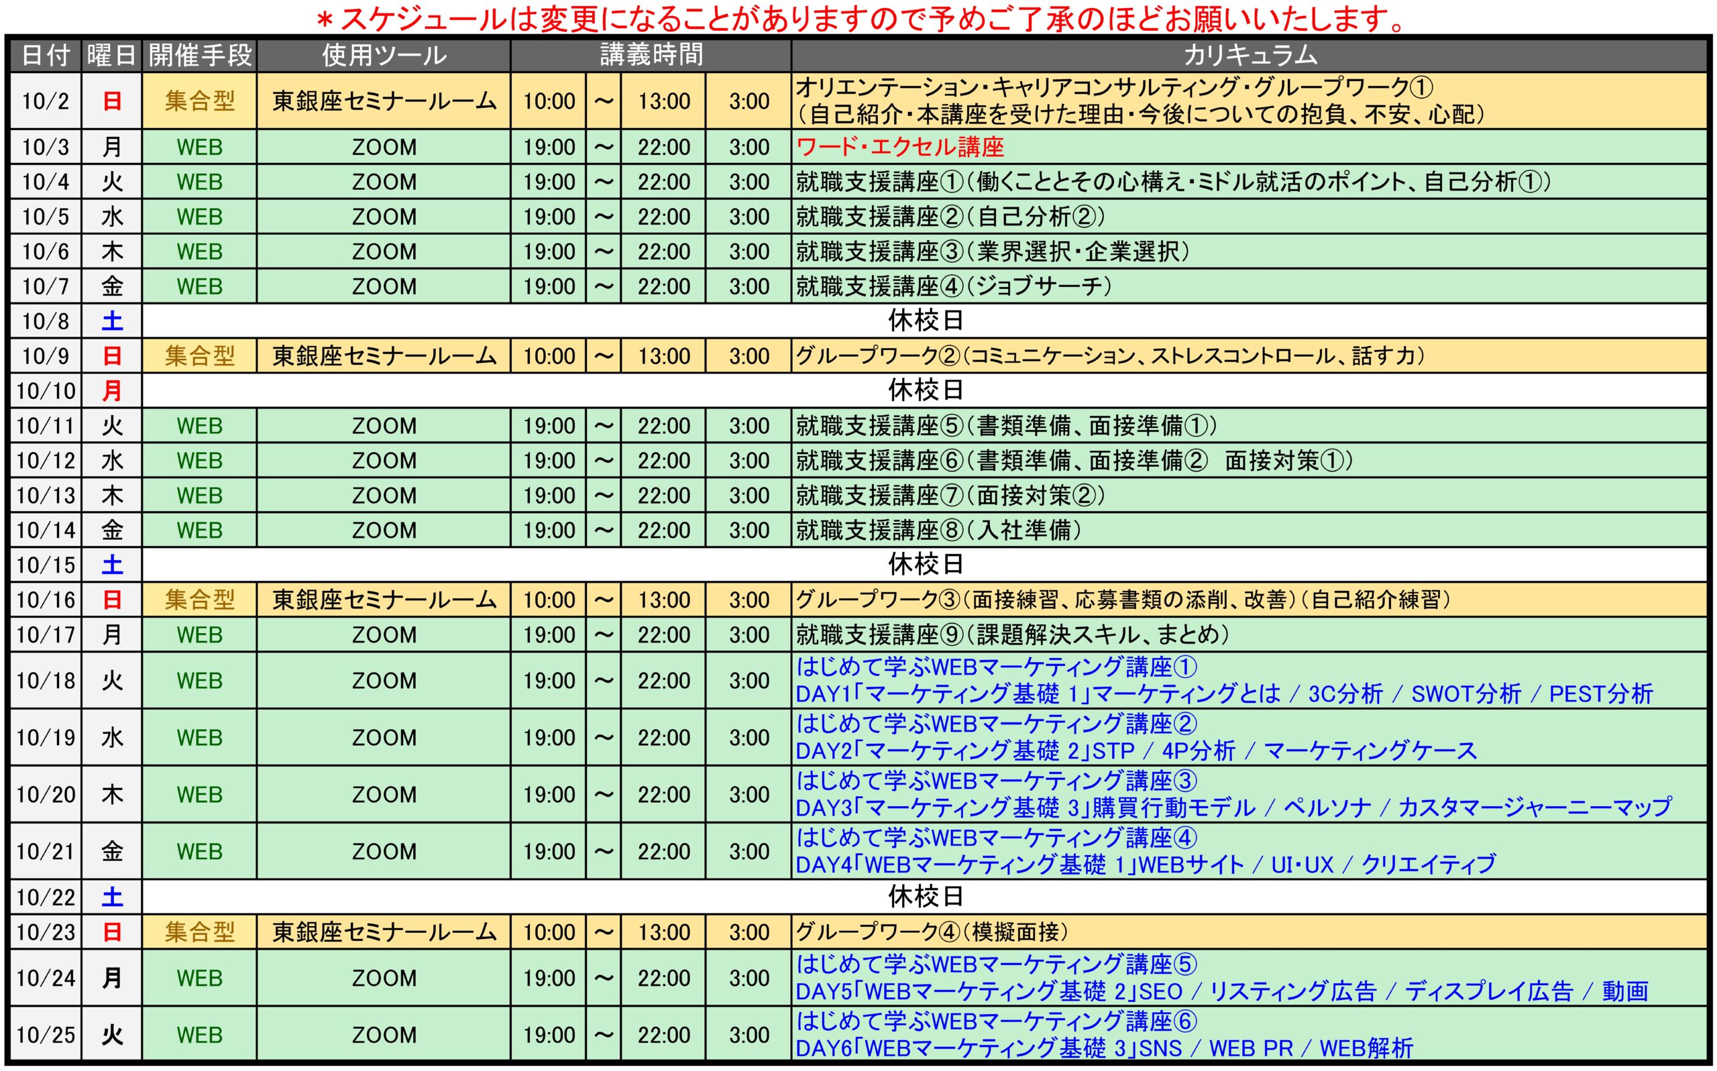
Task: Select ZOOM in the 10/20 row
Action: (x=384, y=794)
